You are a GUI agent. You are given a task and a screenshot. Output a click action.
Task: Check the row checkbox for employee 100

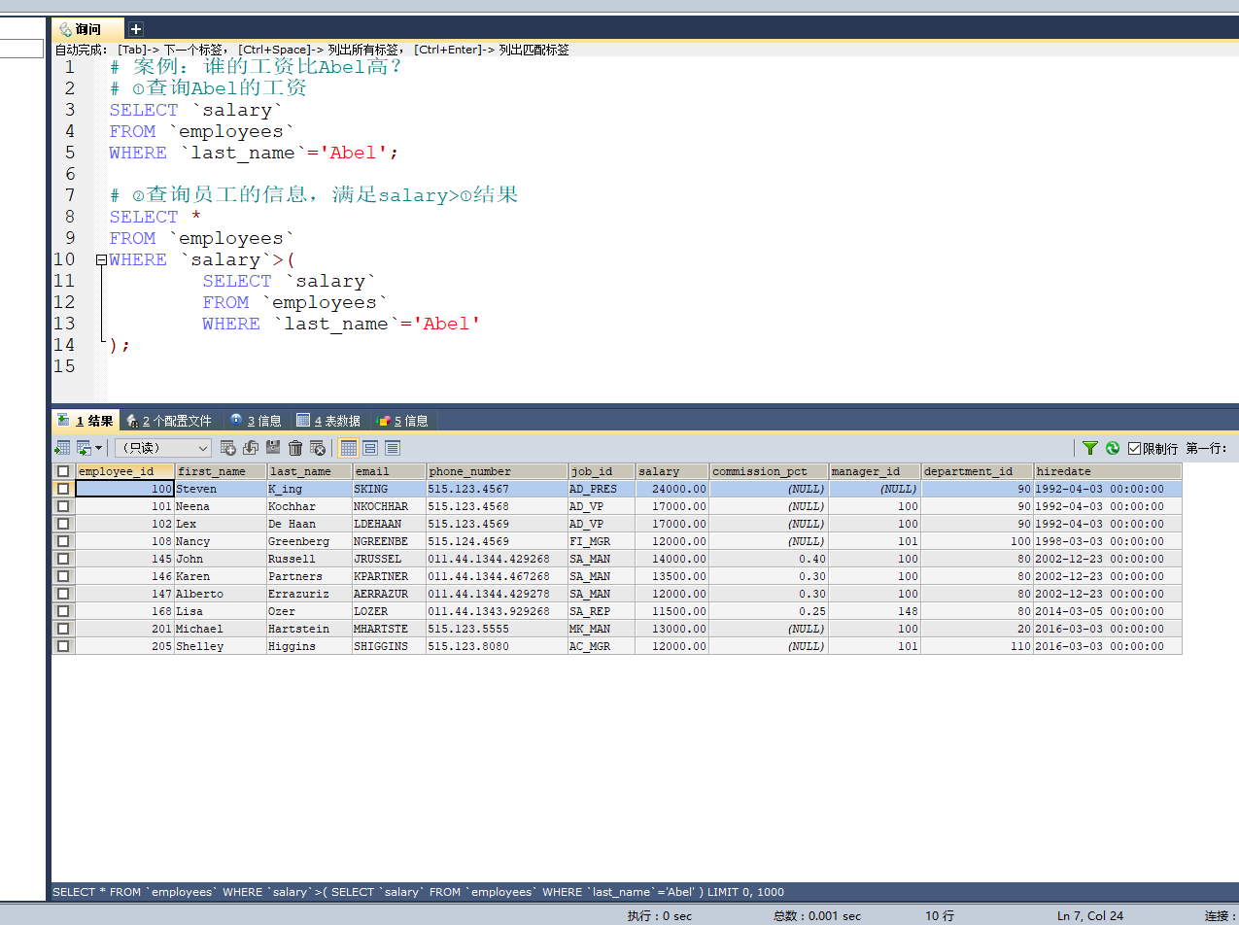[x=63, y=489]
